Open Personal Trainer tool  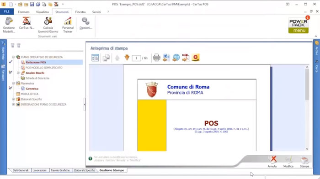pos(68,25)
